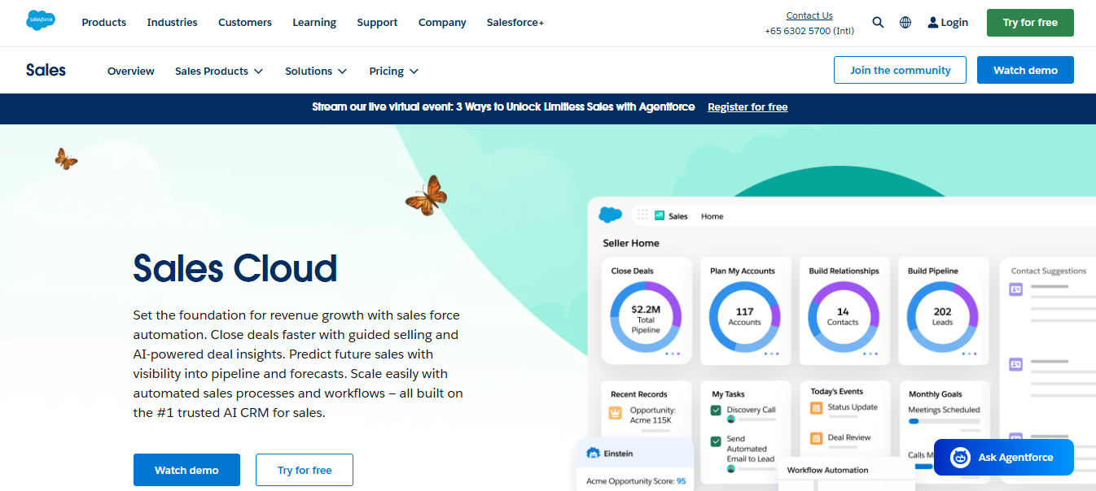Click the Sales Cloud headline

pos(235,268)
